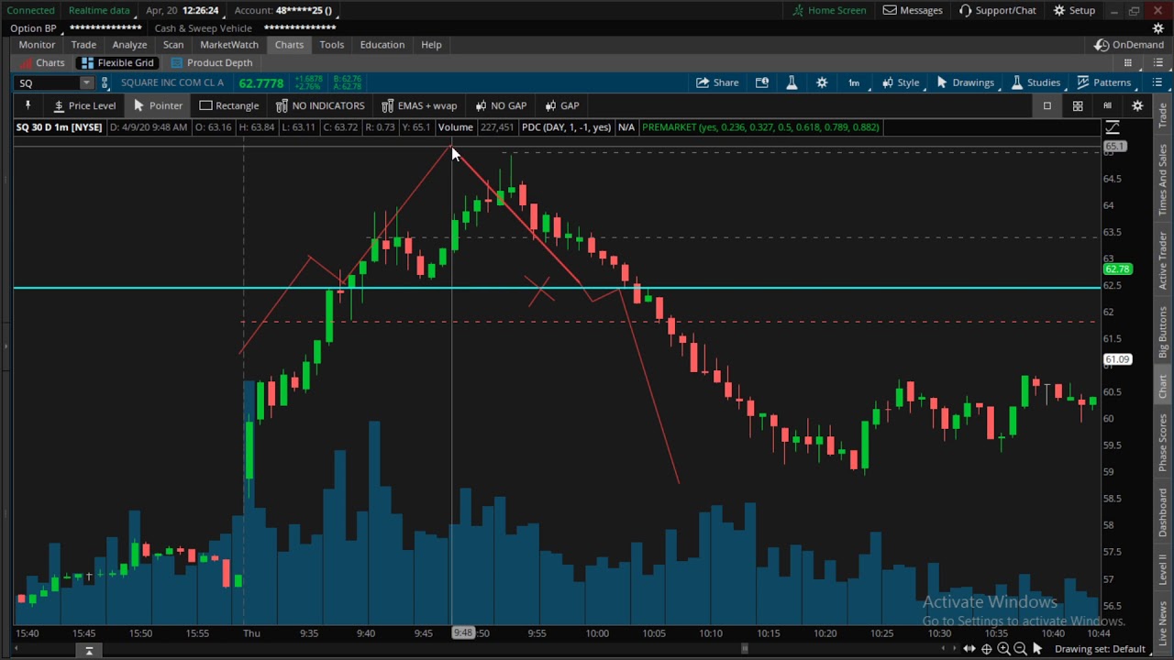The image size is (1174, 660).
Task: Click the pin icon on drawing toolbar
Action: pyautogui.click(x=28, y=105)
